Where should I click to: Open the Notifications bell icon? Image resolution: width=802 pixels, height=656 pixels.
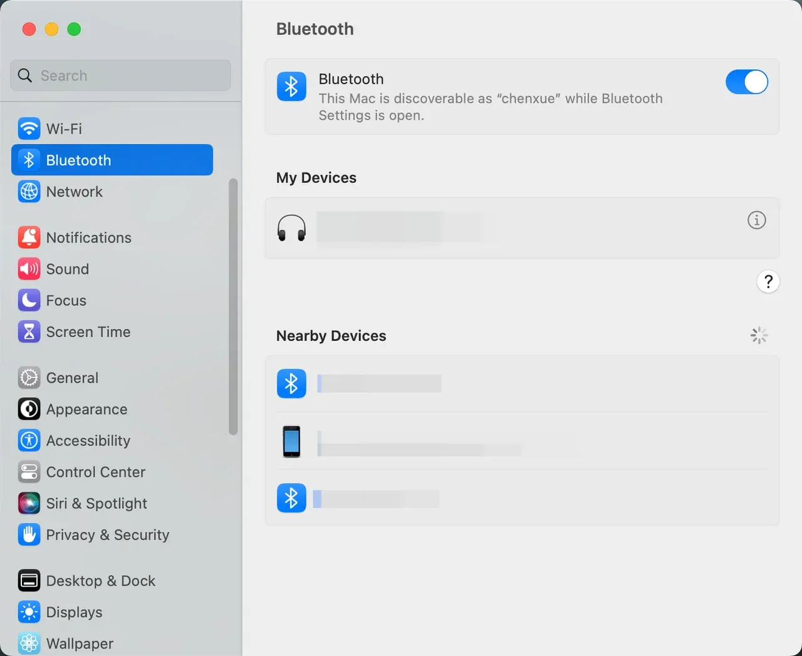tap(29, 237)
